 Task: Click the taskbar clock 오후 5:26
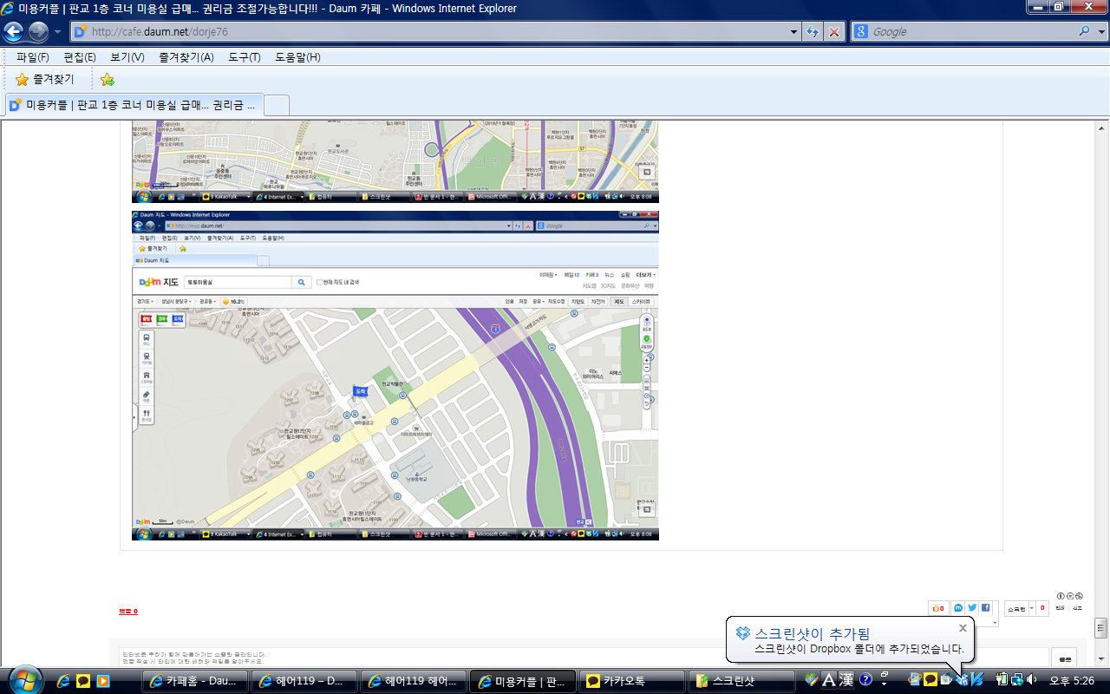[x=1072, y=681]
